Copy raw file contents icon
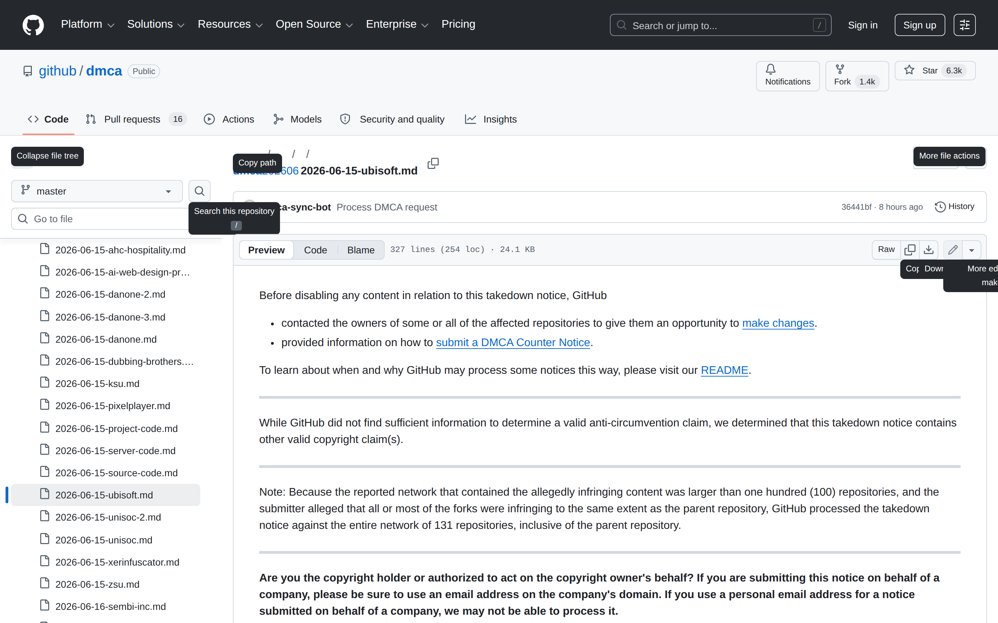This screenshot has width=998, height=623. (910, 250)
